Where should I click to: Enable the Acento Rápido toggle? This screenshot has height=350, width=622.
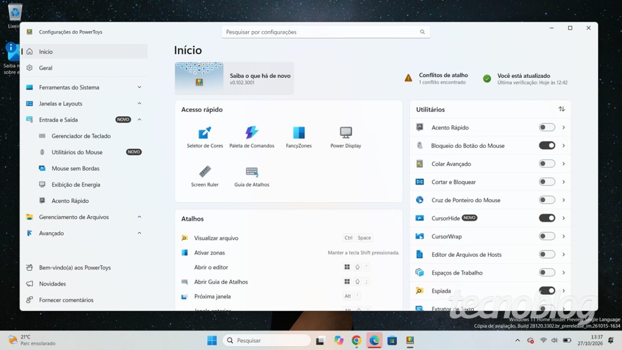(547, 128)
